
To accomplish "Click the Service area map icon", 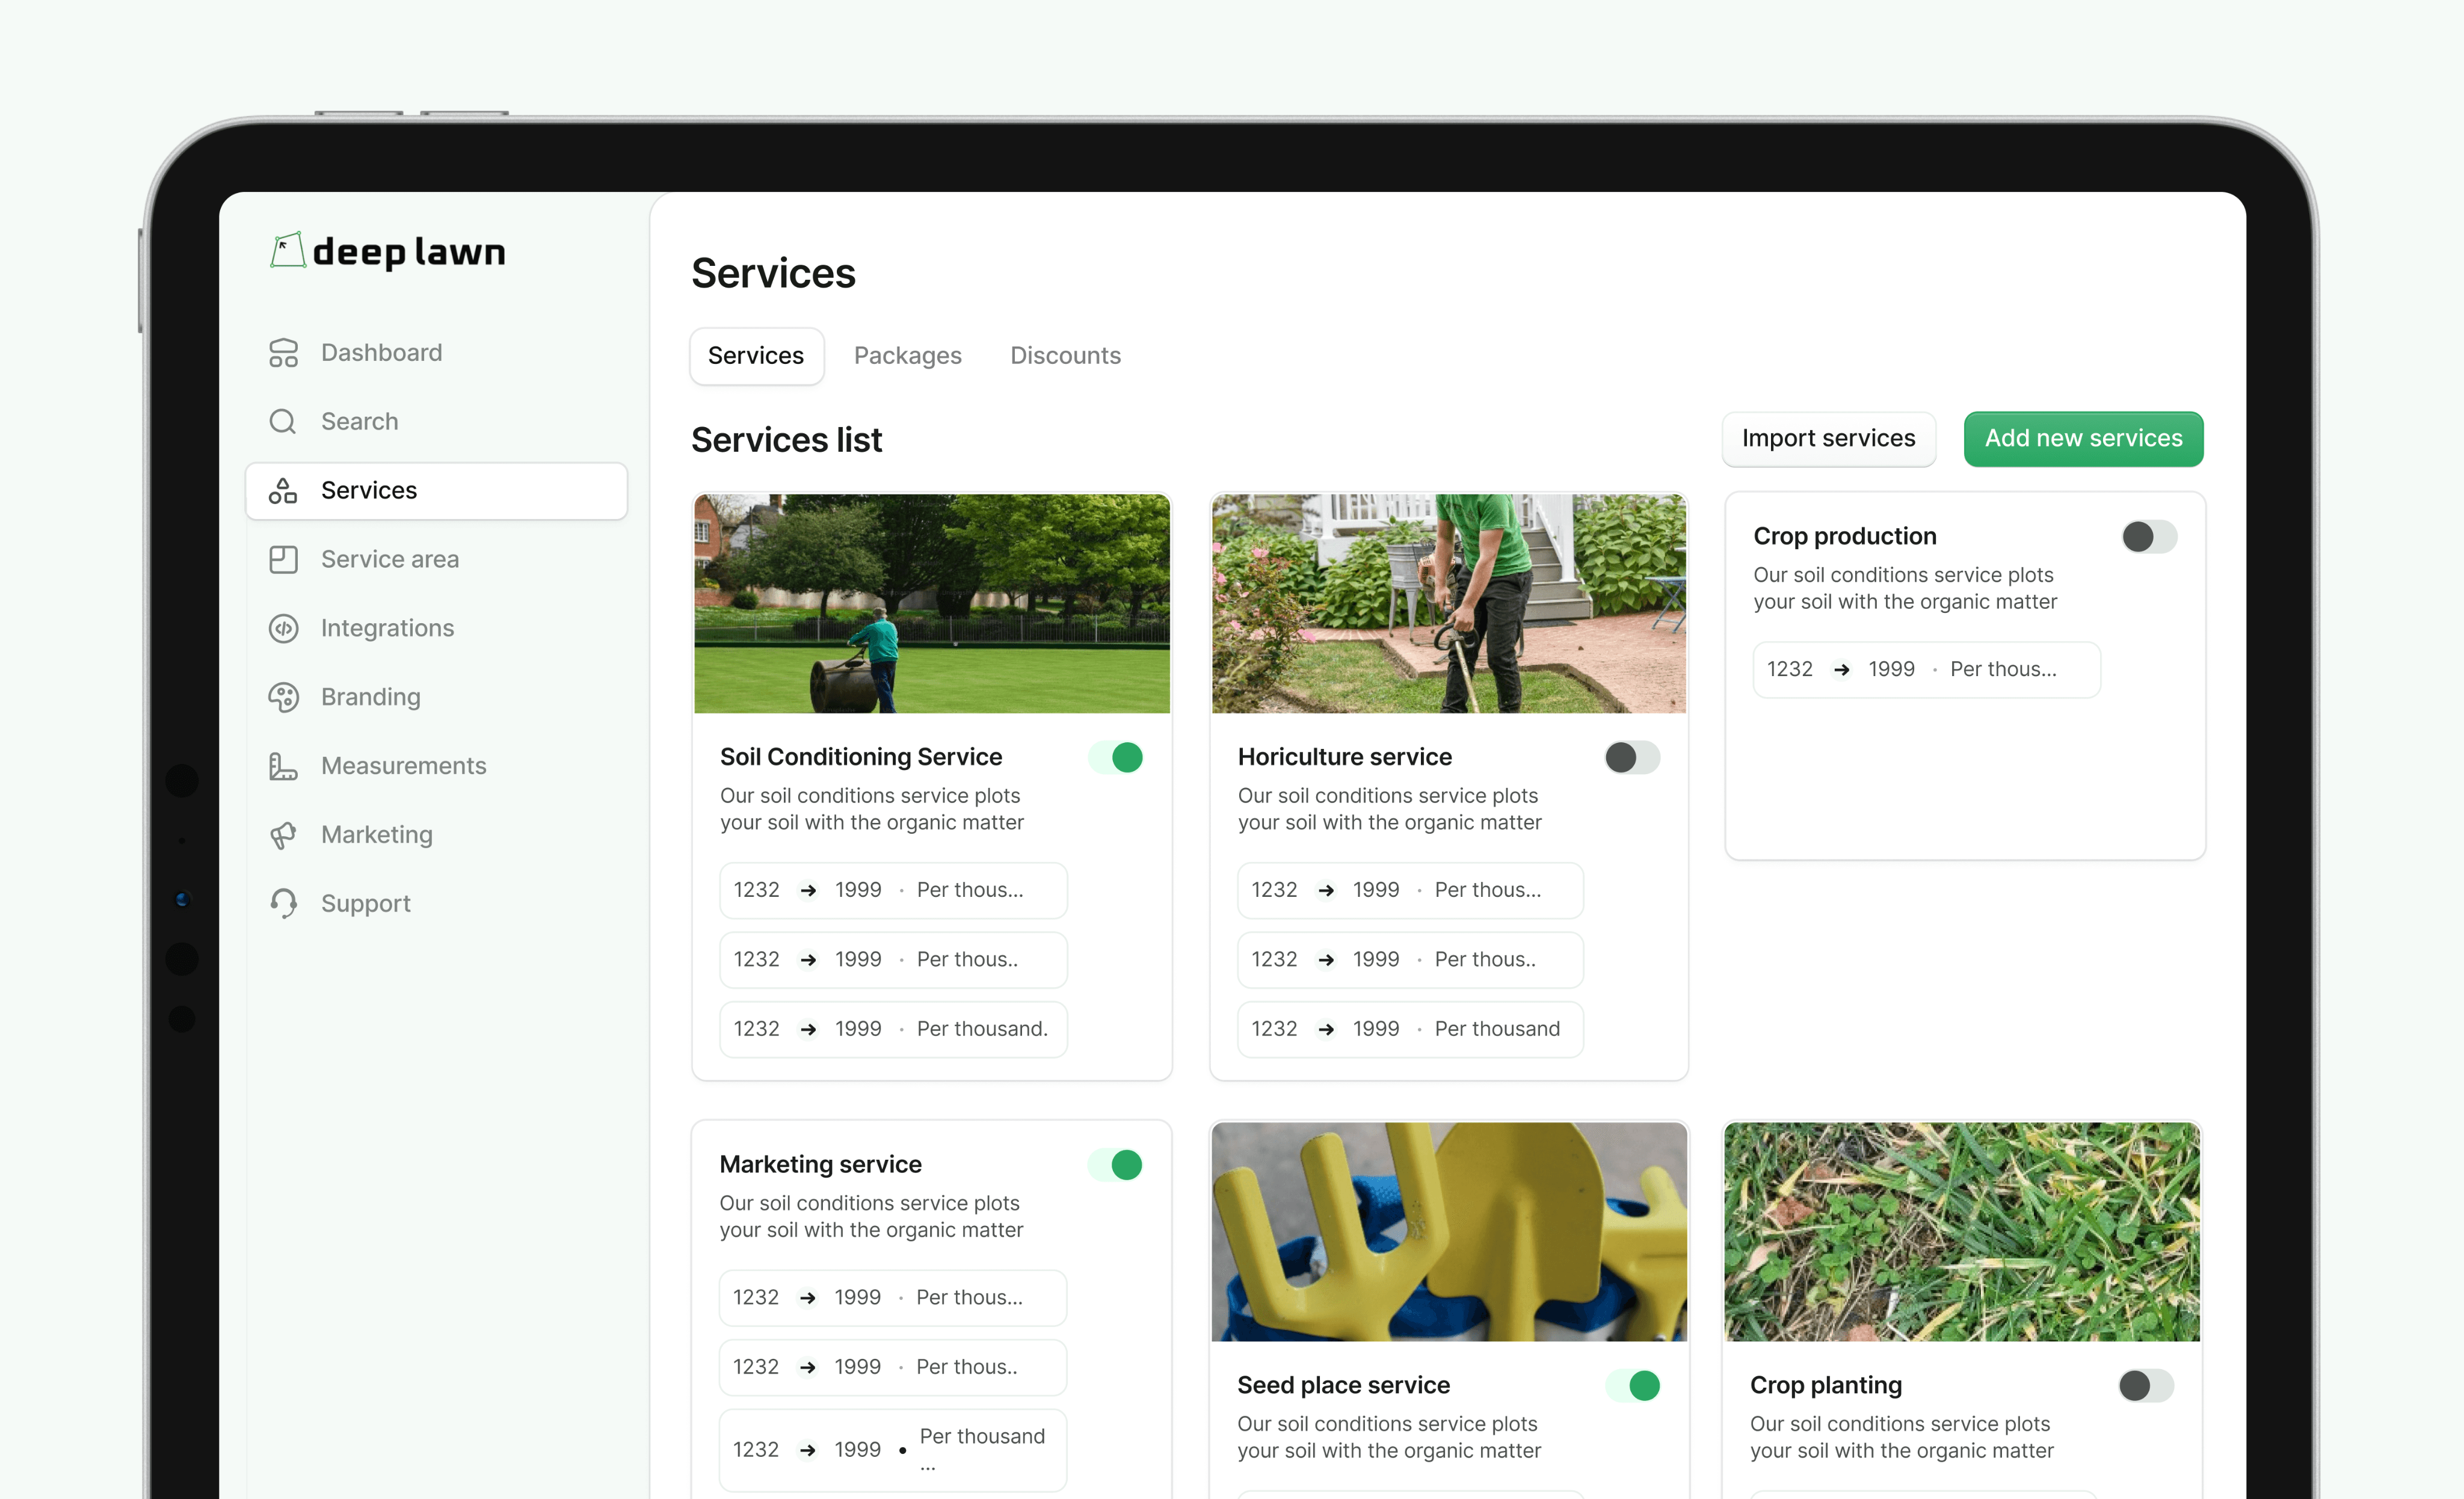I will click(x=283, y=559).
